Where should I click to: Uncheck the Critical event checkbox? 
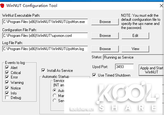7,72
